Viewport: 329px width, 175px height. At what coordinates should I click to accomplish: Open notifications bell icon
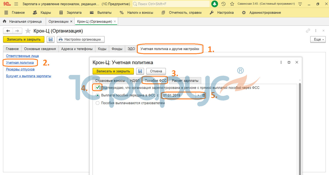click(215, 4)
